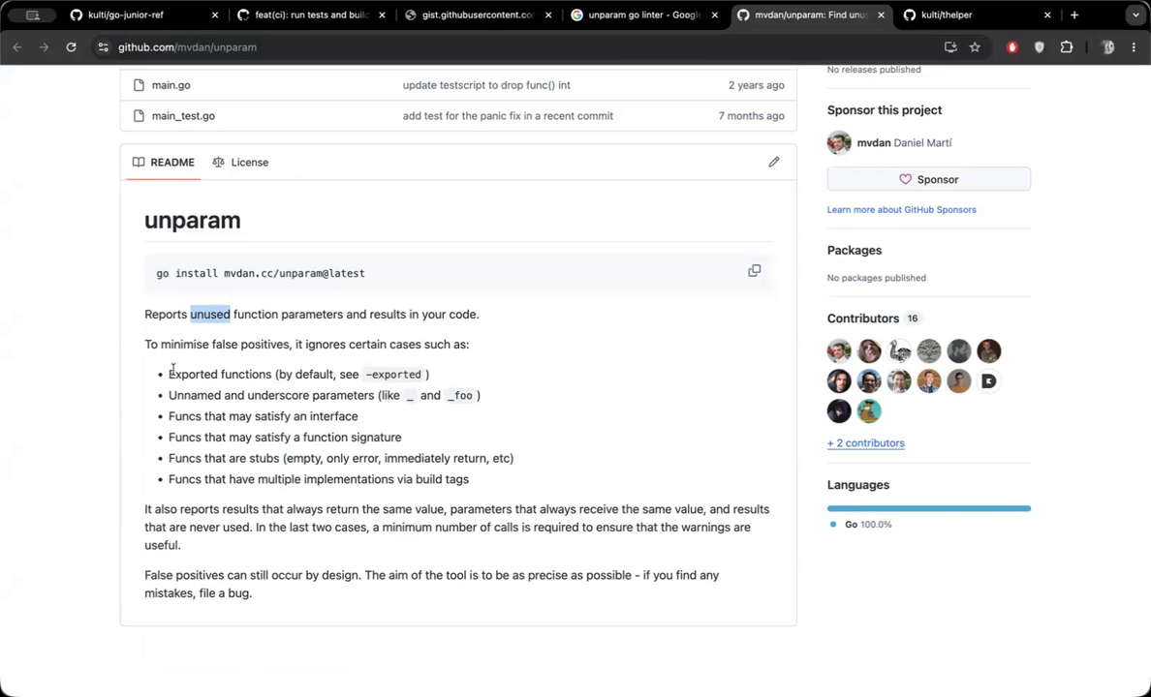Viewport: 1151px width, 697px height.
Task: Click the teal cartoon contributor avatar
Action: 869,410
